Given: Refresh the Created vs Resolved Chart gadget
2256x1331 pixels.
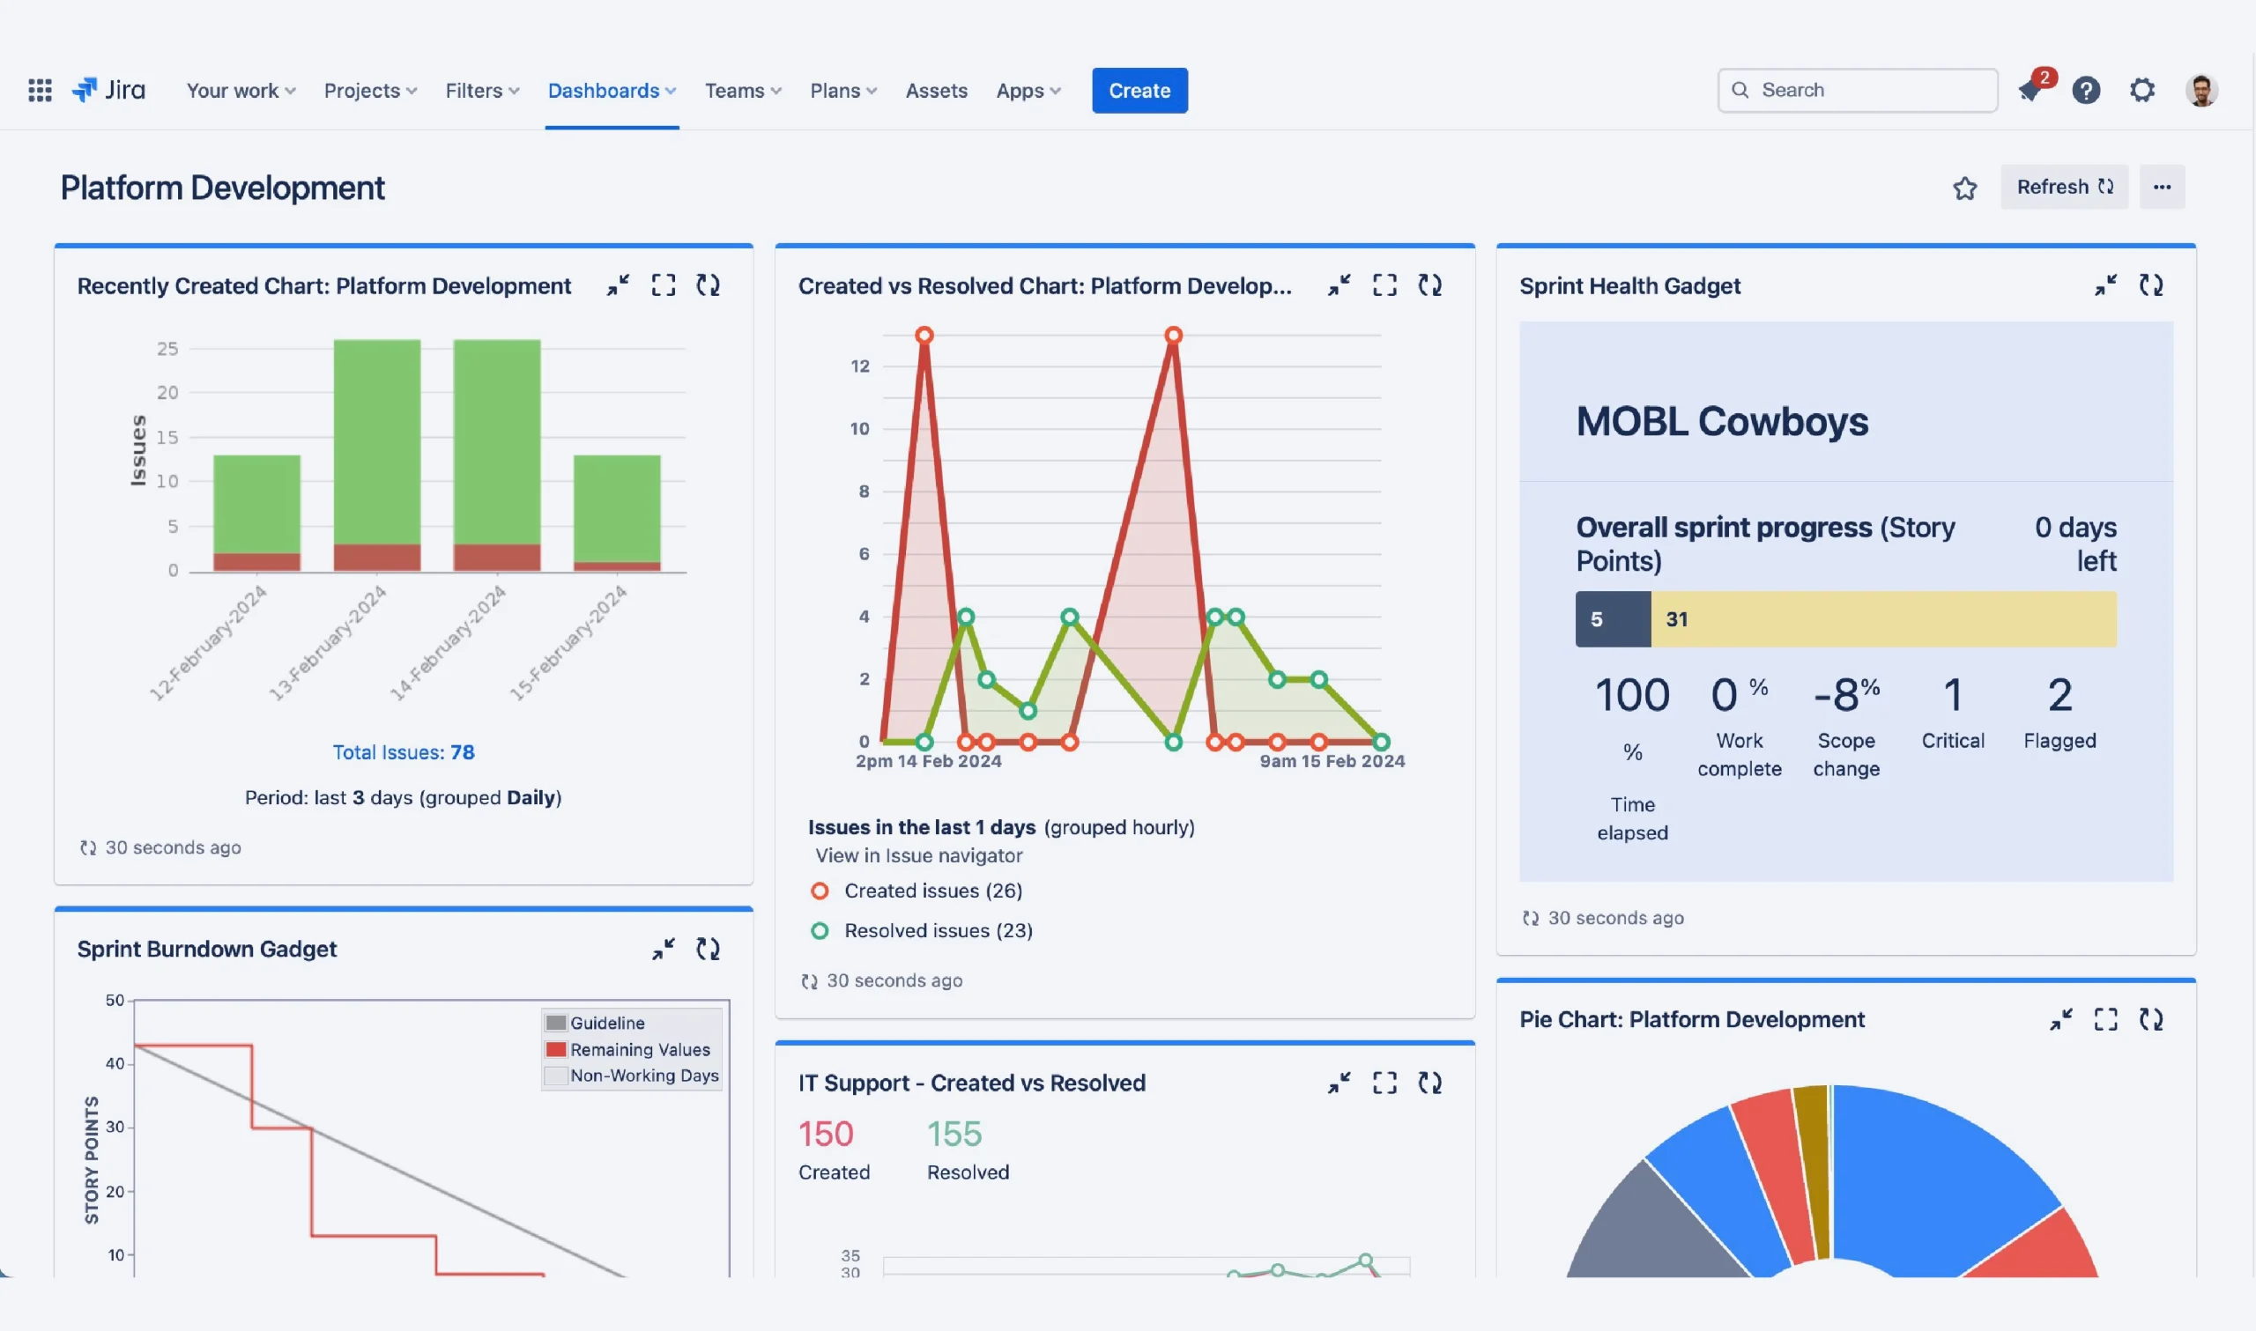Looking at the screenshot, I should [1430, 285].
